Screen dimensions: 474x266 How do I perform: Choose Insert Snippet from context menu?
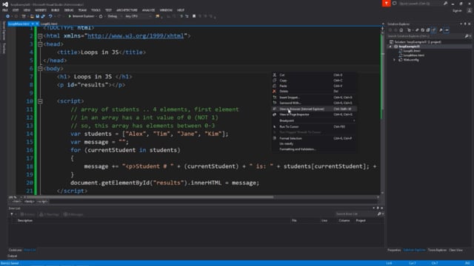pos(314,98)
